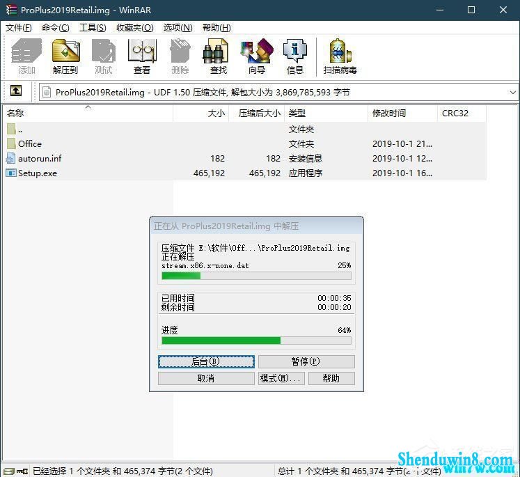Click the drive icon in status bar
This screenshot has height=477, width=520.
pos(8,471)
